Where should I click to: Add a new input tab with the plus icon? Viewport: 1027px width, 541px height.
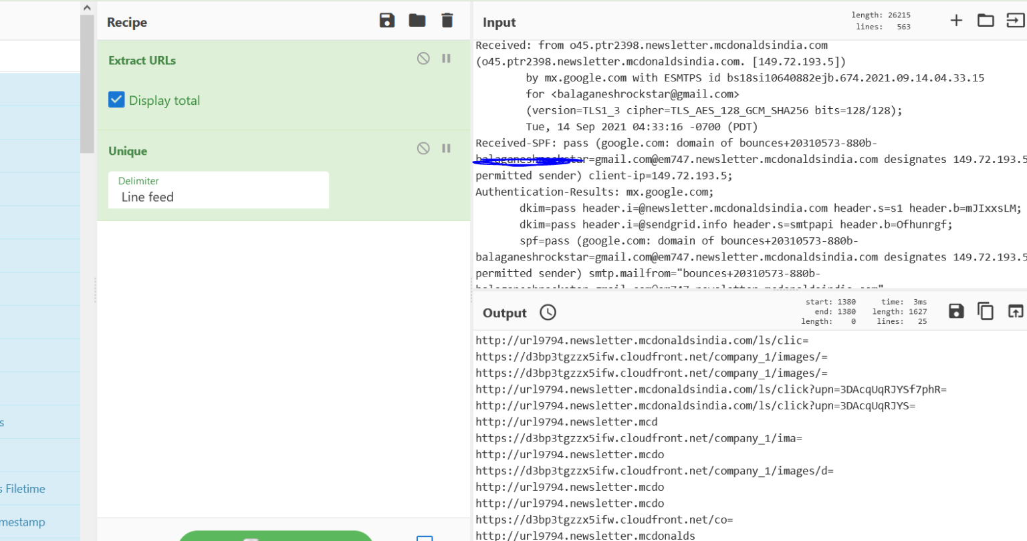click(955, 20)
